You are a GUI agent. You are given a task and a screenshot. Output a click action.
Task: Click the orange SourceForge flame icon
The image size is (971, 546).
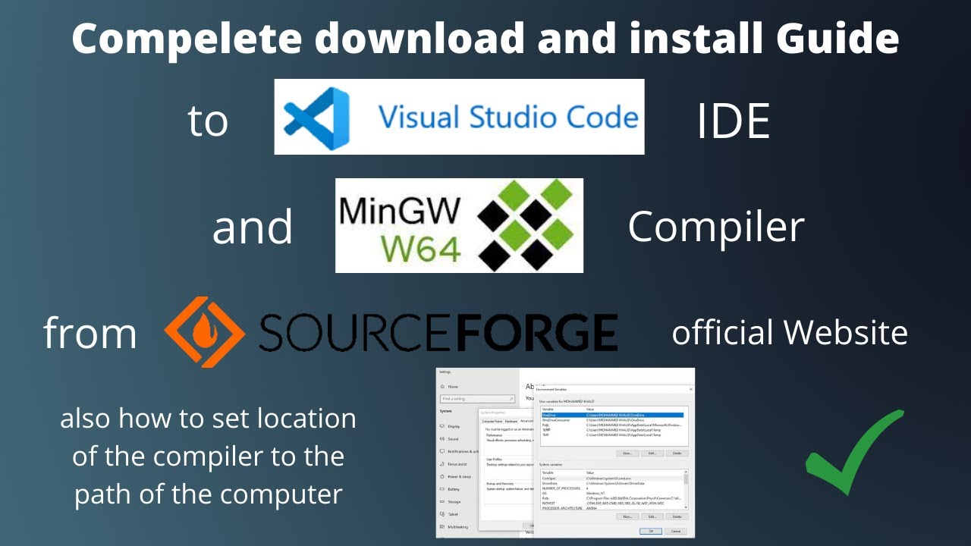tap(205, 333)
